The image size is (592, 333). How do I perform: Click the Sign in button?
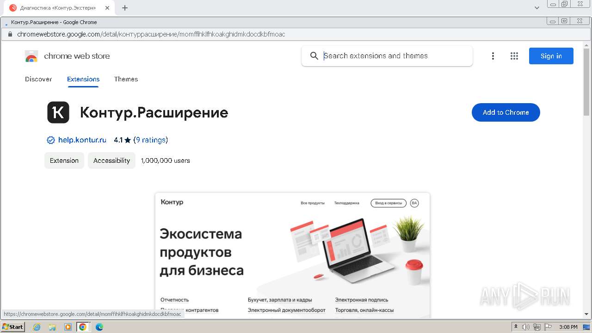[x=551, y=56]
